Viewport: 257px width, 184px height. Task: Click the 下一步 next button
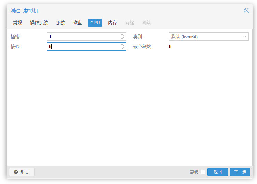pyautogui.click(x=240, y=172)
